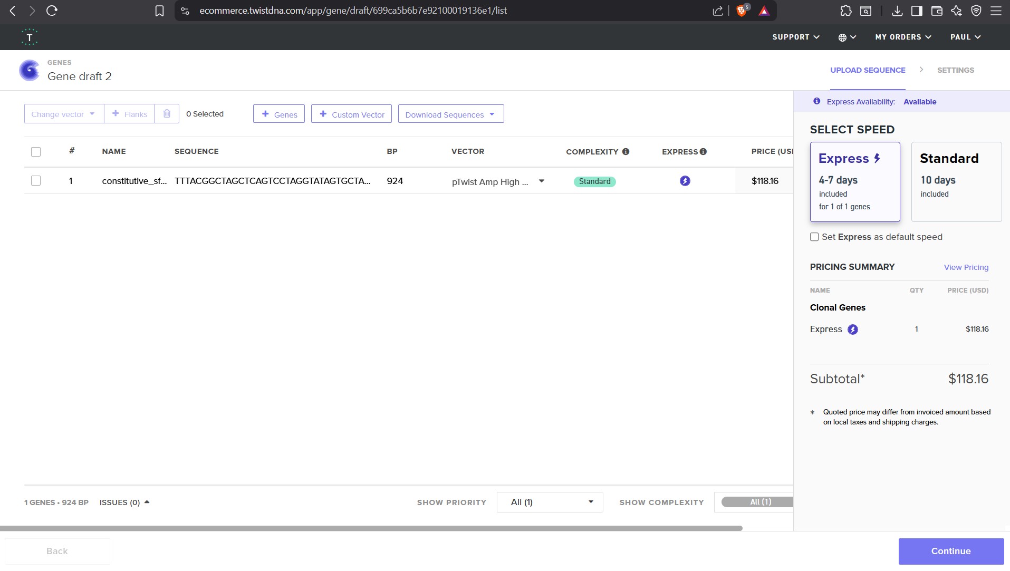Open site settings icon in address bar

coord(185,11)
